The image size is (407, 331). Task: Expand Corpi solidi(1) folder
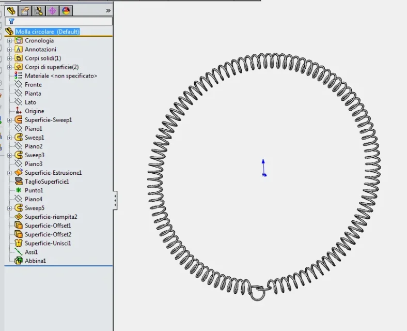point(10,58)
